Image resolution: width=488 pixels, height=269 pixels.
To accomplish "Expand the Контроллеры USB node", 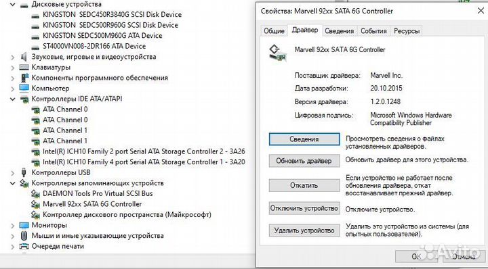I will coord(13,173).
